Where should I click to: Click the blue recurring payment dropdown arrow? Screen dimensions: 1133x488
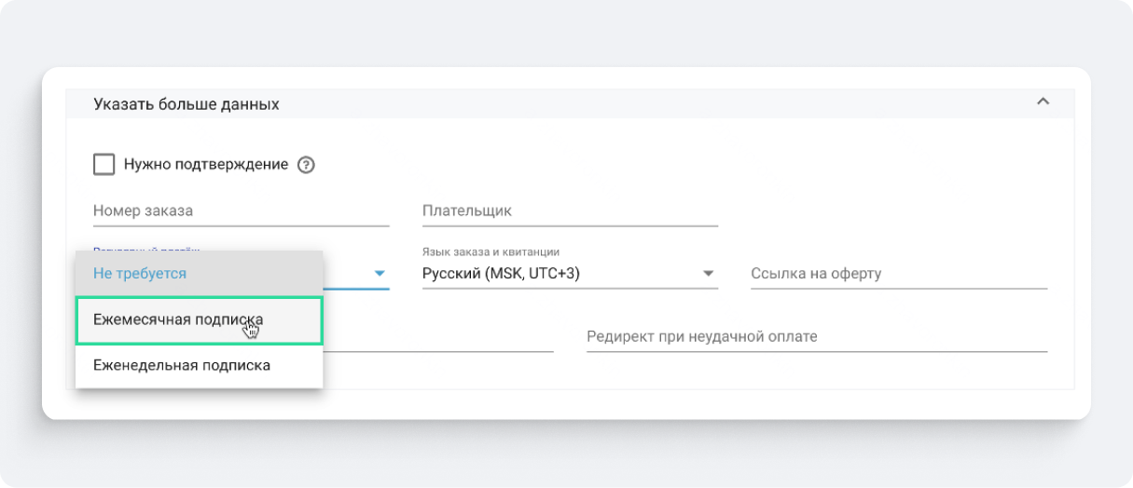[380, 274]
